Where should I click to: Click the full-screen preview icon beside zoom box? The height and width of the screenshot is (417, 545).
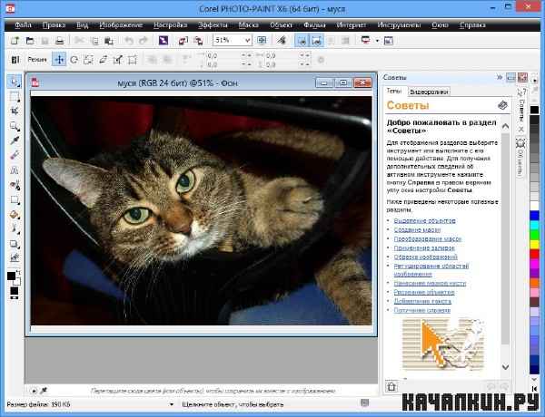click(262, 41)
